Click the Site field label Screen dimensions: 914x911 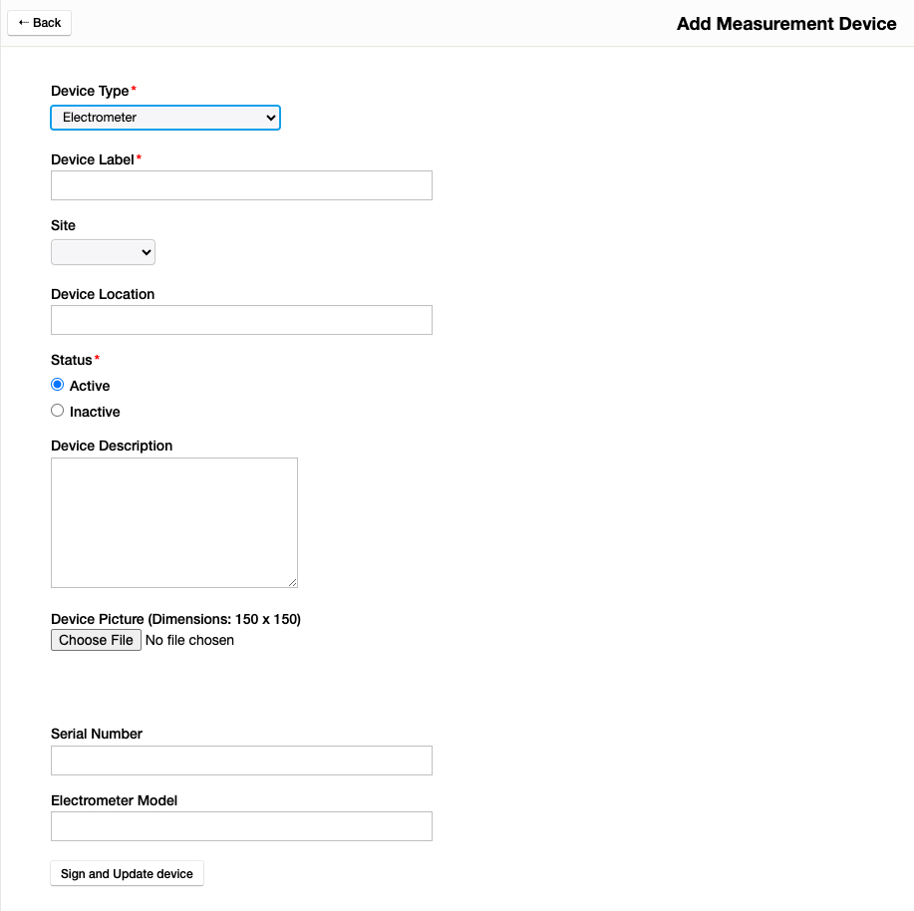(63, 226)
